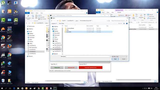Toggle the preview pane icon in Open dialog

pyautogui.click(x=124, y=23)
